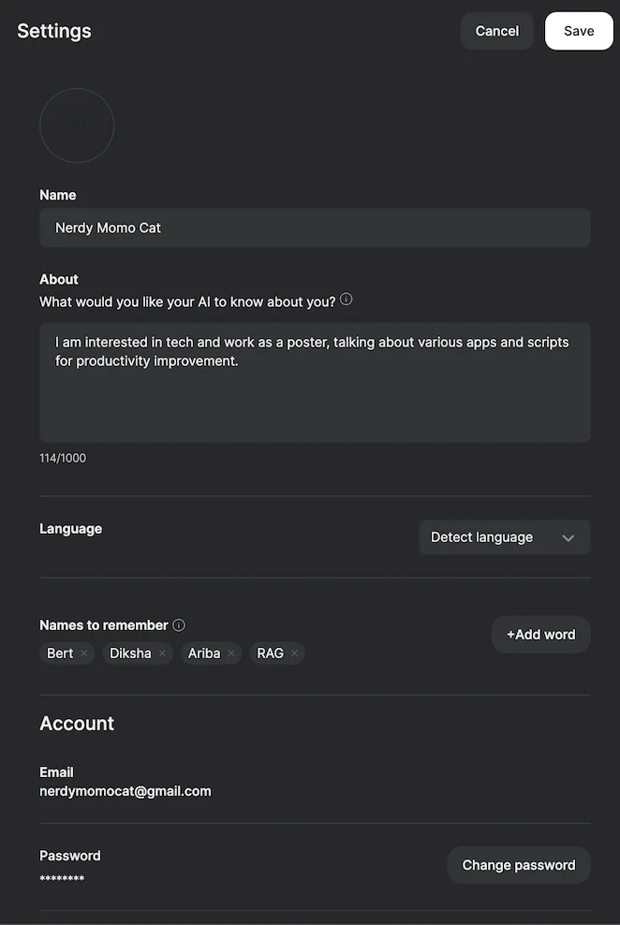This screenshot has width=620, height=925.
Task: Click the nerdymomocat@gmail.com email text
Action: click(125, 791)
